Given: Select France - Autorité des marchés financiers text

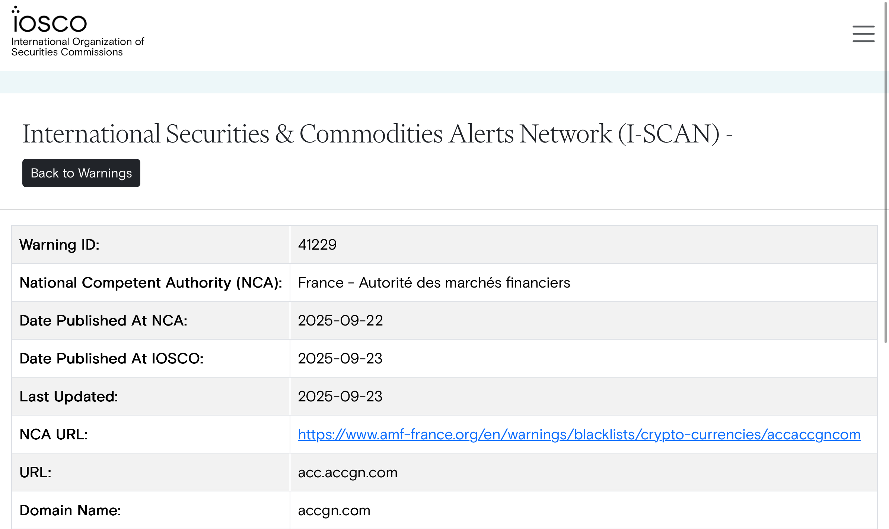Looking at the screenshot, I should click(x=433, y=282).
